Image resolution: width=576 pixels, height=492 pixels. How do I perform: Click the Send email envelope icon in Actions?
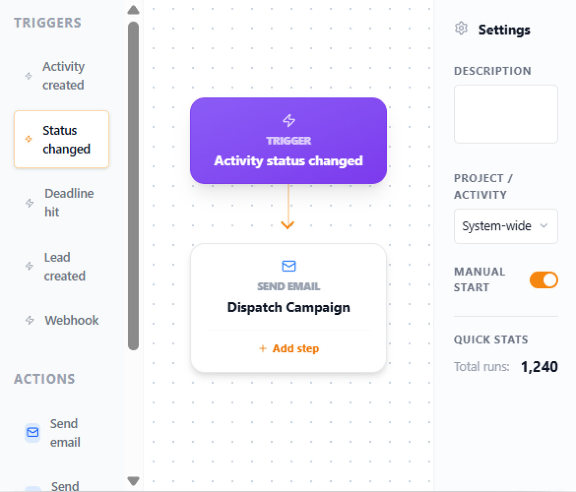pos(33,432)
